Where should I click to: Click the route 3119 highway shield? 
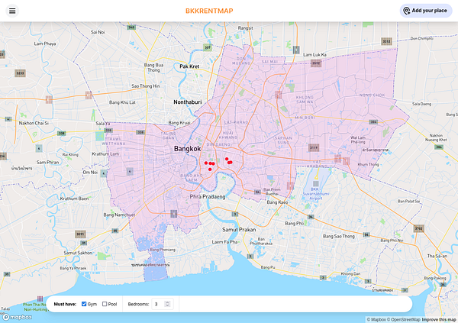314,147
